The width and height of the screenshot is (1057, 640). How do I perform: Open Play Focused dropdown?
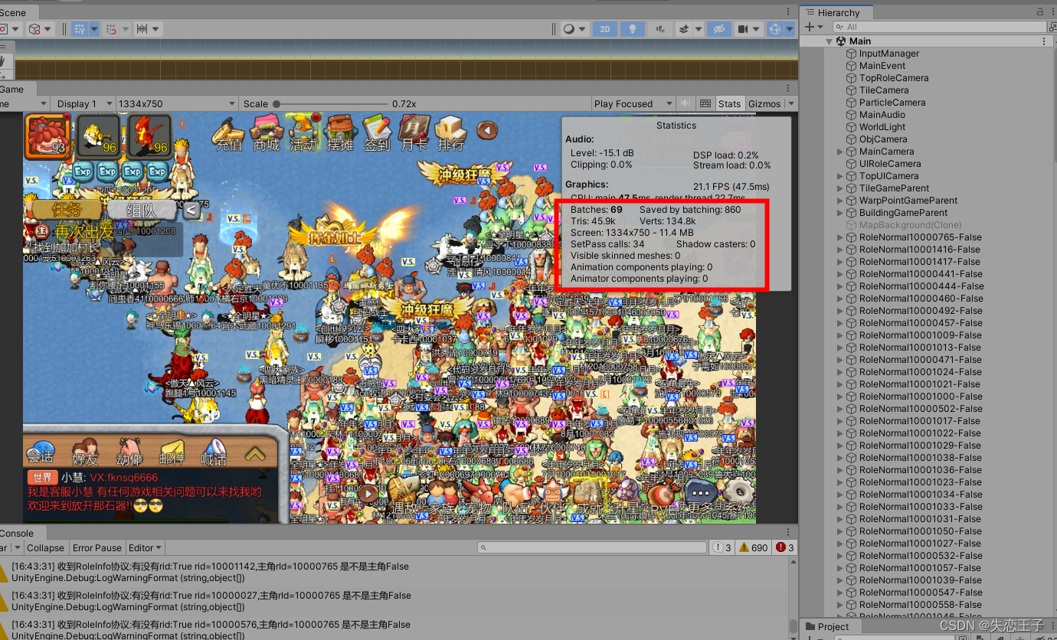tap(633, 103)
